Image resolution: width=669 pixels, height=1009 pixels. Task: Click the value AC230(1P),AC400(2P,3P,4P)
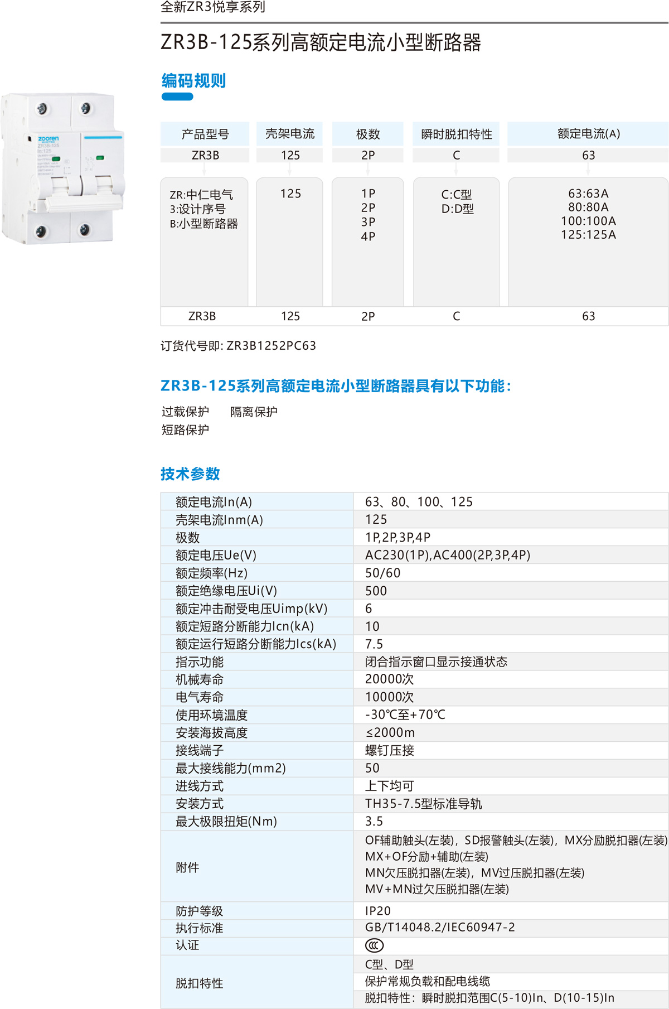point(448,555)
